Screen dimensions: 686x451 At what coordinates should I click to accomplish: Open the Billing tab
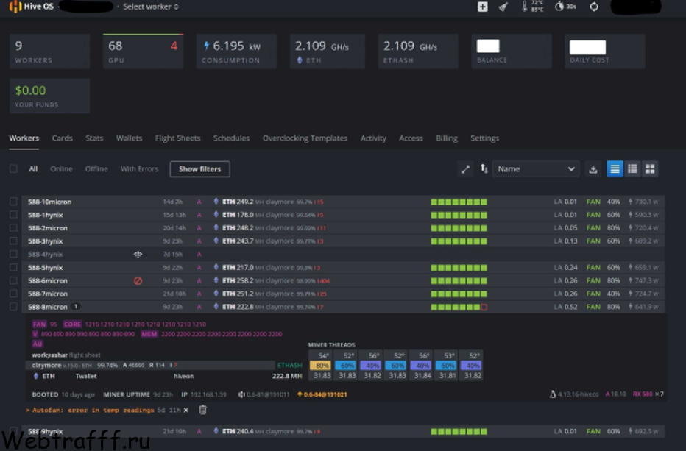coord(447,138)
